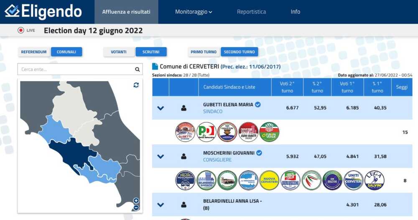This screenshot has height=220, width=418.
Task: Expand the Gubetti Elena Maria row chevron
Action: coord(161,108)
